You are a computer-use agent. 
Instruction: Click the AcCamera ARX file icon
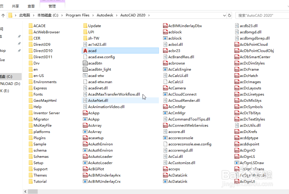[165, 88]
